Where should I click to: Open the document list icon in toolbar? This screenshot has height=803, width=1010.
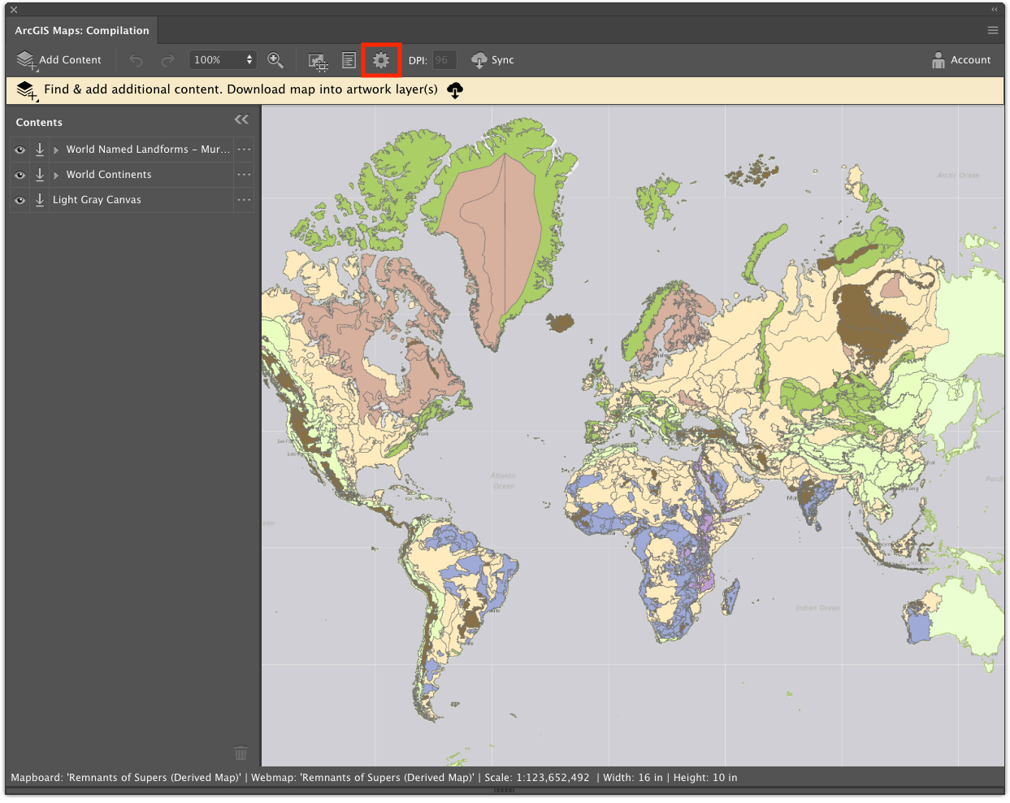(349, 60)
